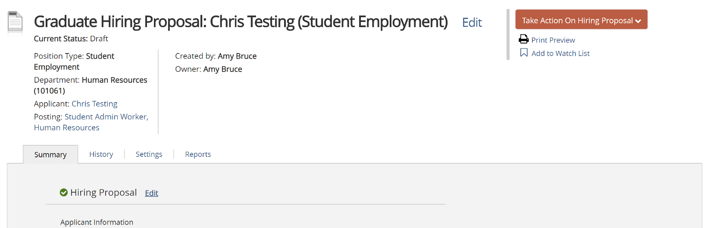Viewport: 704px width, 228px height.
Task: Click the Add to Watch List link
Action: 560,53
